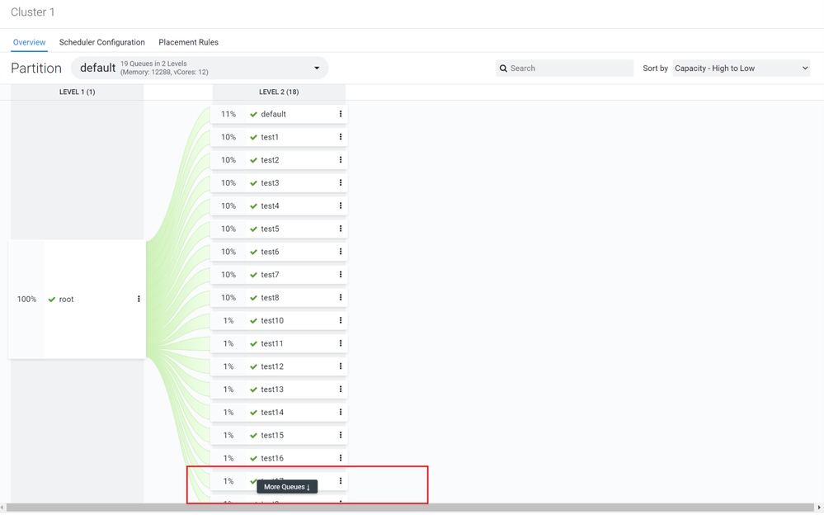The image size is (824, 515).
Task: Select the root queue name
Action: 66,299
